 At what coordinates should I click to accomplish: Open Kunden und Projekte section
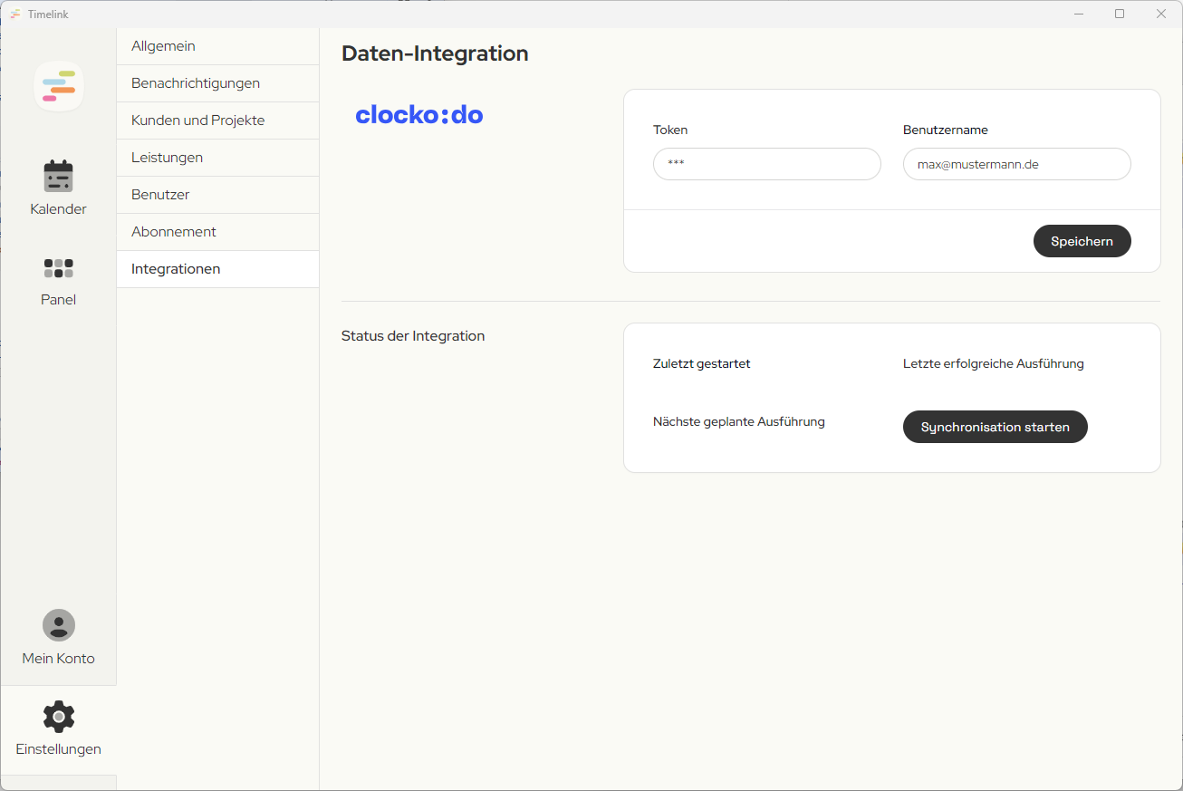[217, 121]
